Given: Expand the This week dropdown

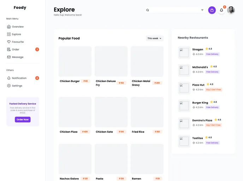Looking at the screenshot, I should tap(154, 38).
